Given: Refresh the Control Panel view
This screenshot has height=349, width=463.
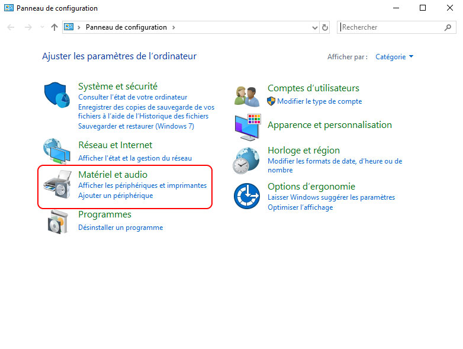Looking at the screenshot, I should click(x=325, y=27).
